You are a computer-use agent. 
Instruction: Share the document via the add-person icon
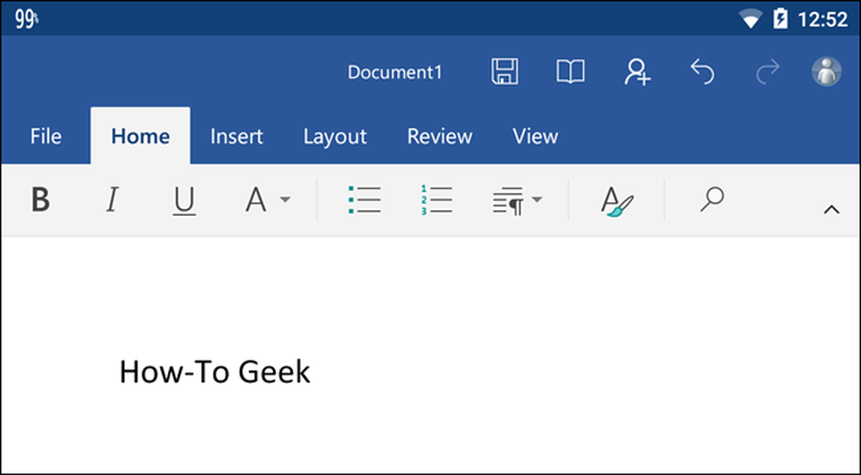pyautogui.click(x=637, y=72)
